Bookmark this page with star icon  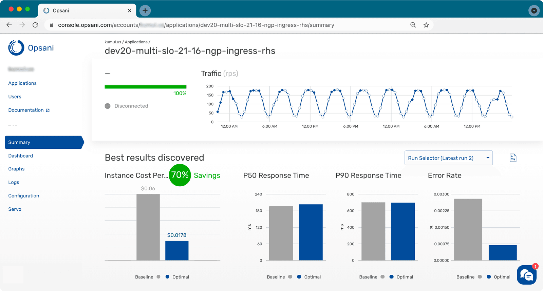426,25
